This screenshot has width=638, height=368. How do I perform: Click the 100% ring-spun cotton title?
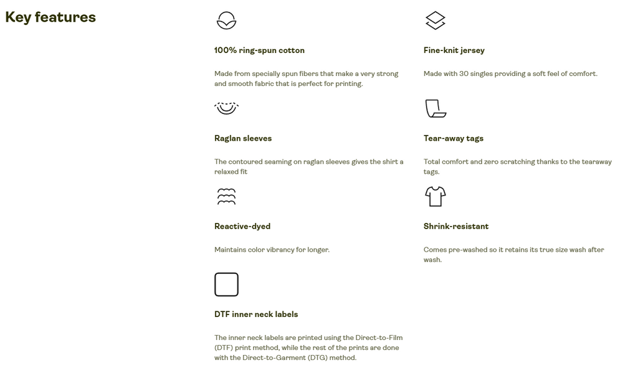[x=260, y=50]
